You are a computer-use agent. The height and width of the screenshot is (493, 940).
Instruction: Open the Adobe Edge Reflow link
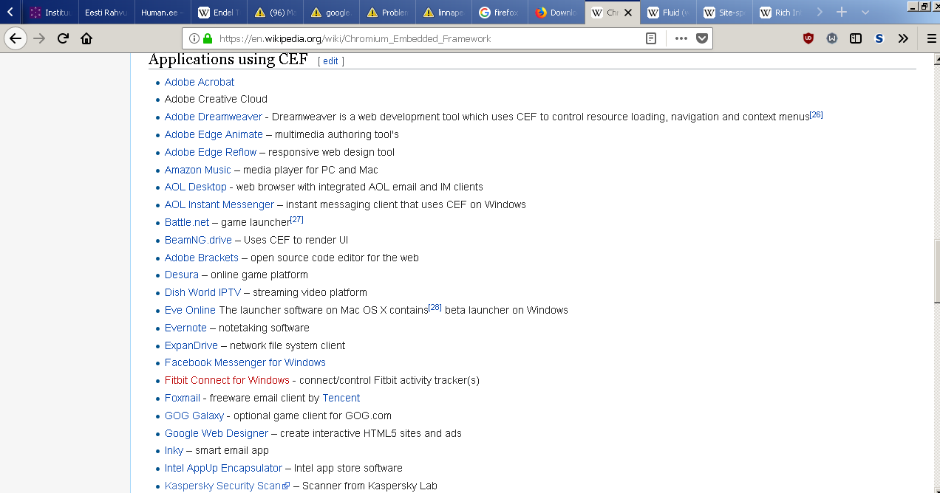tap(211, 152)
